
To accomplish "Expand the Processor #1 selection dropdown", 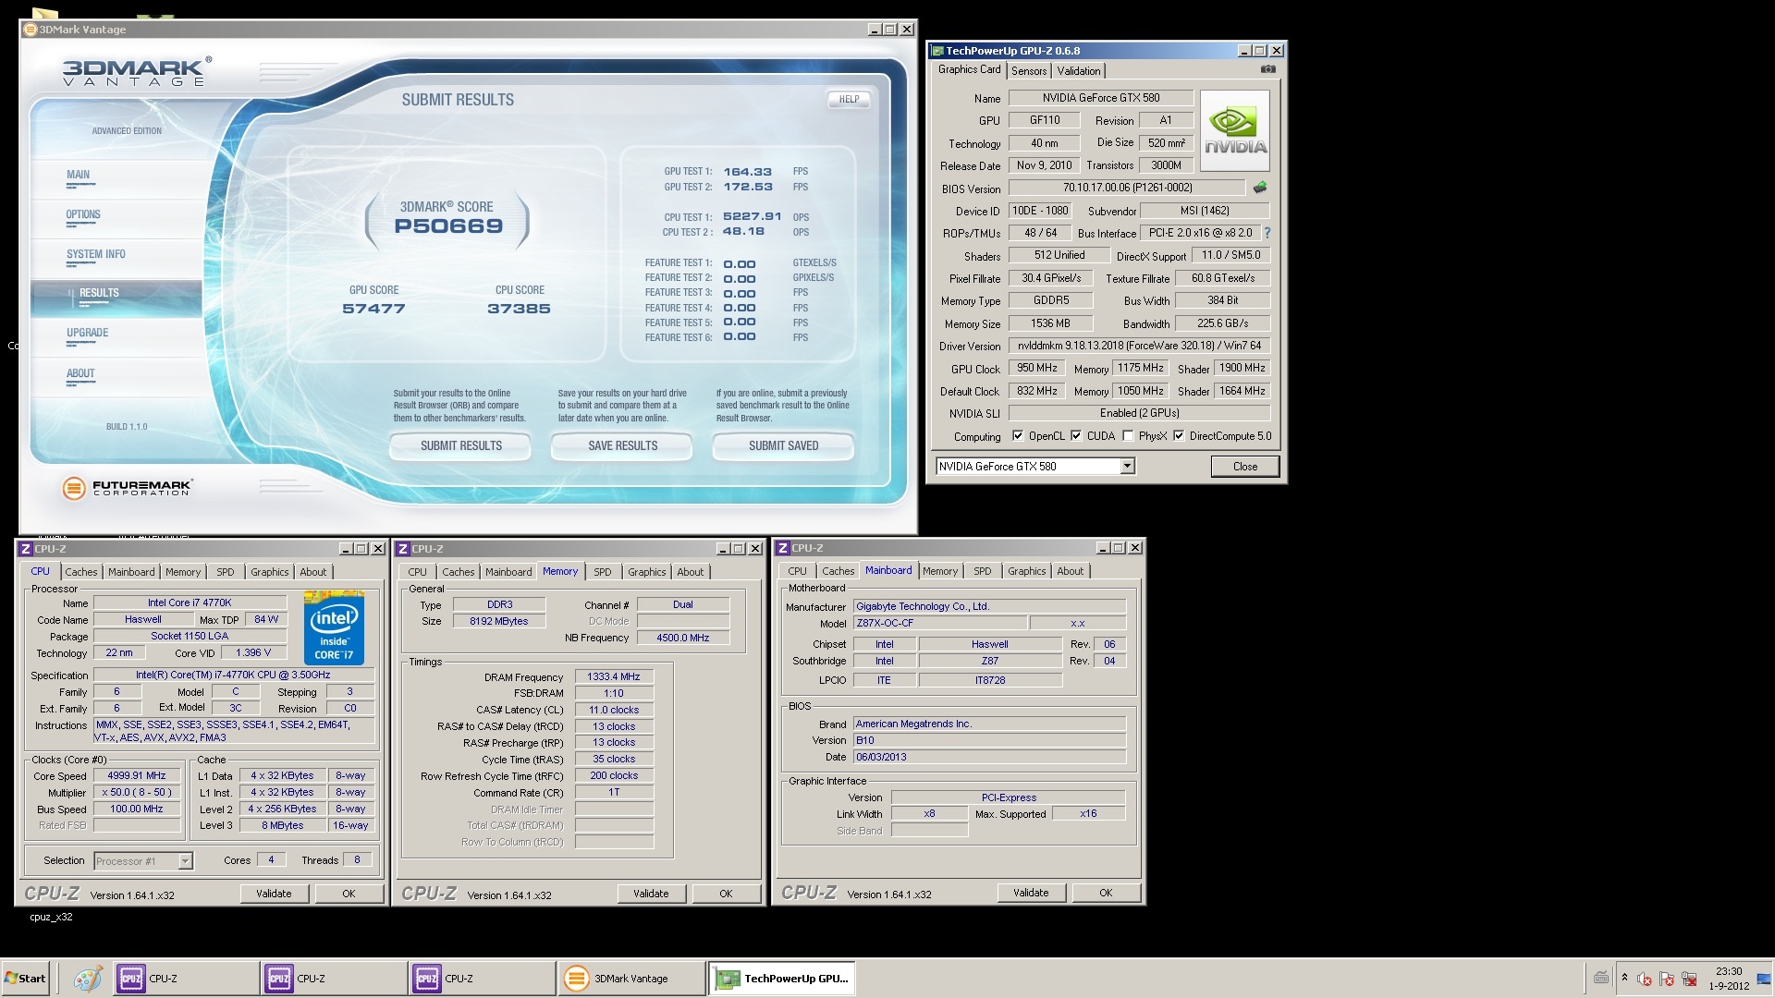I will pos(185,861).
